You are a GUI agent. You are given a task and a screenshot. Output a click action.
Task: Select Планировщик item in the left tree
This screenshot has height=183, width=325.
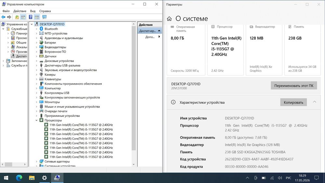pyautogui.click(x=19, y=33)
